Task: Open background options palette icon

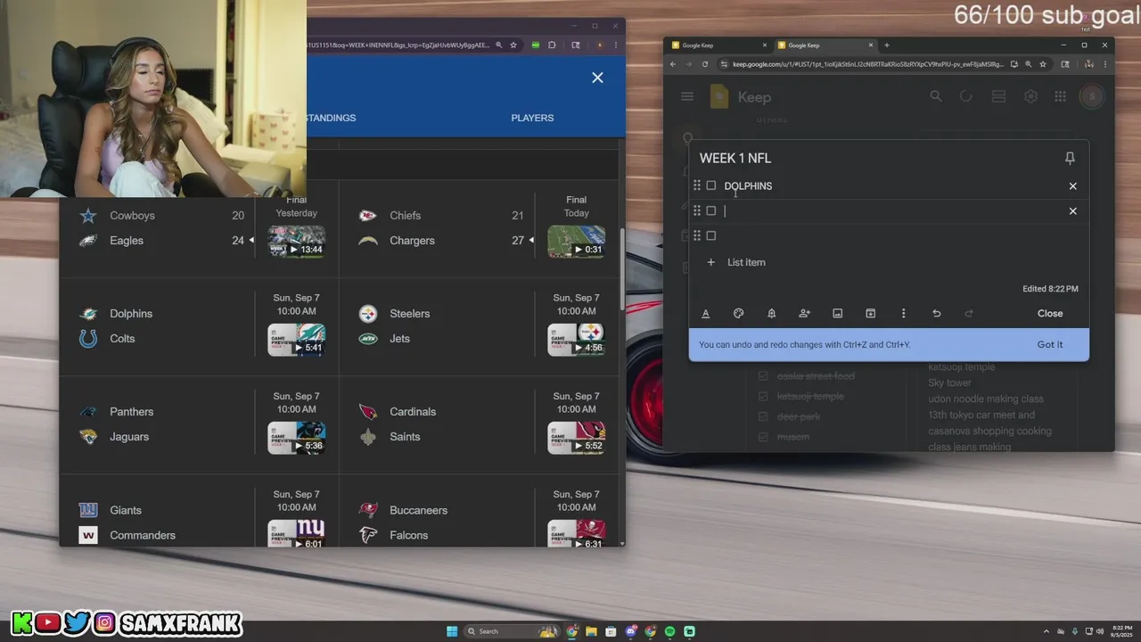Action: [738, 313]
